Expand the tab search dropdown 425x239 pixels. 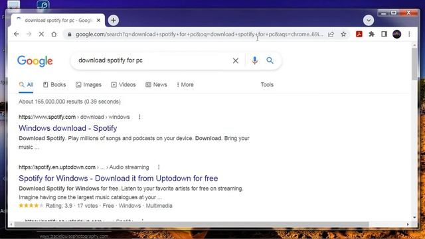click(369, 21)
